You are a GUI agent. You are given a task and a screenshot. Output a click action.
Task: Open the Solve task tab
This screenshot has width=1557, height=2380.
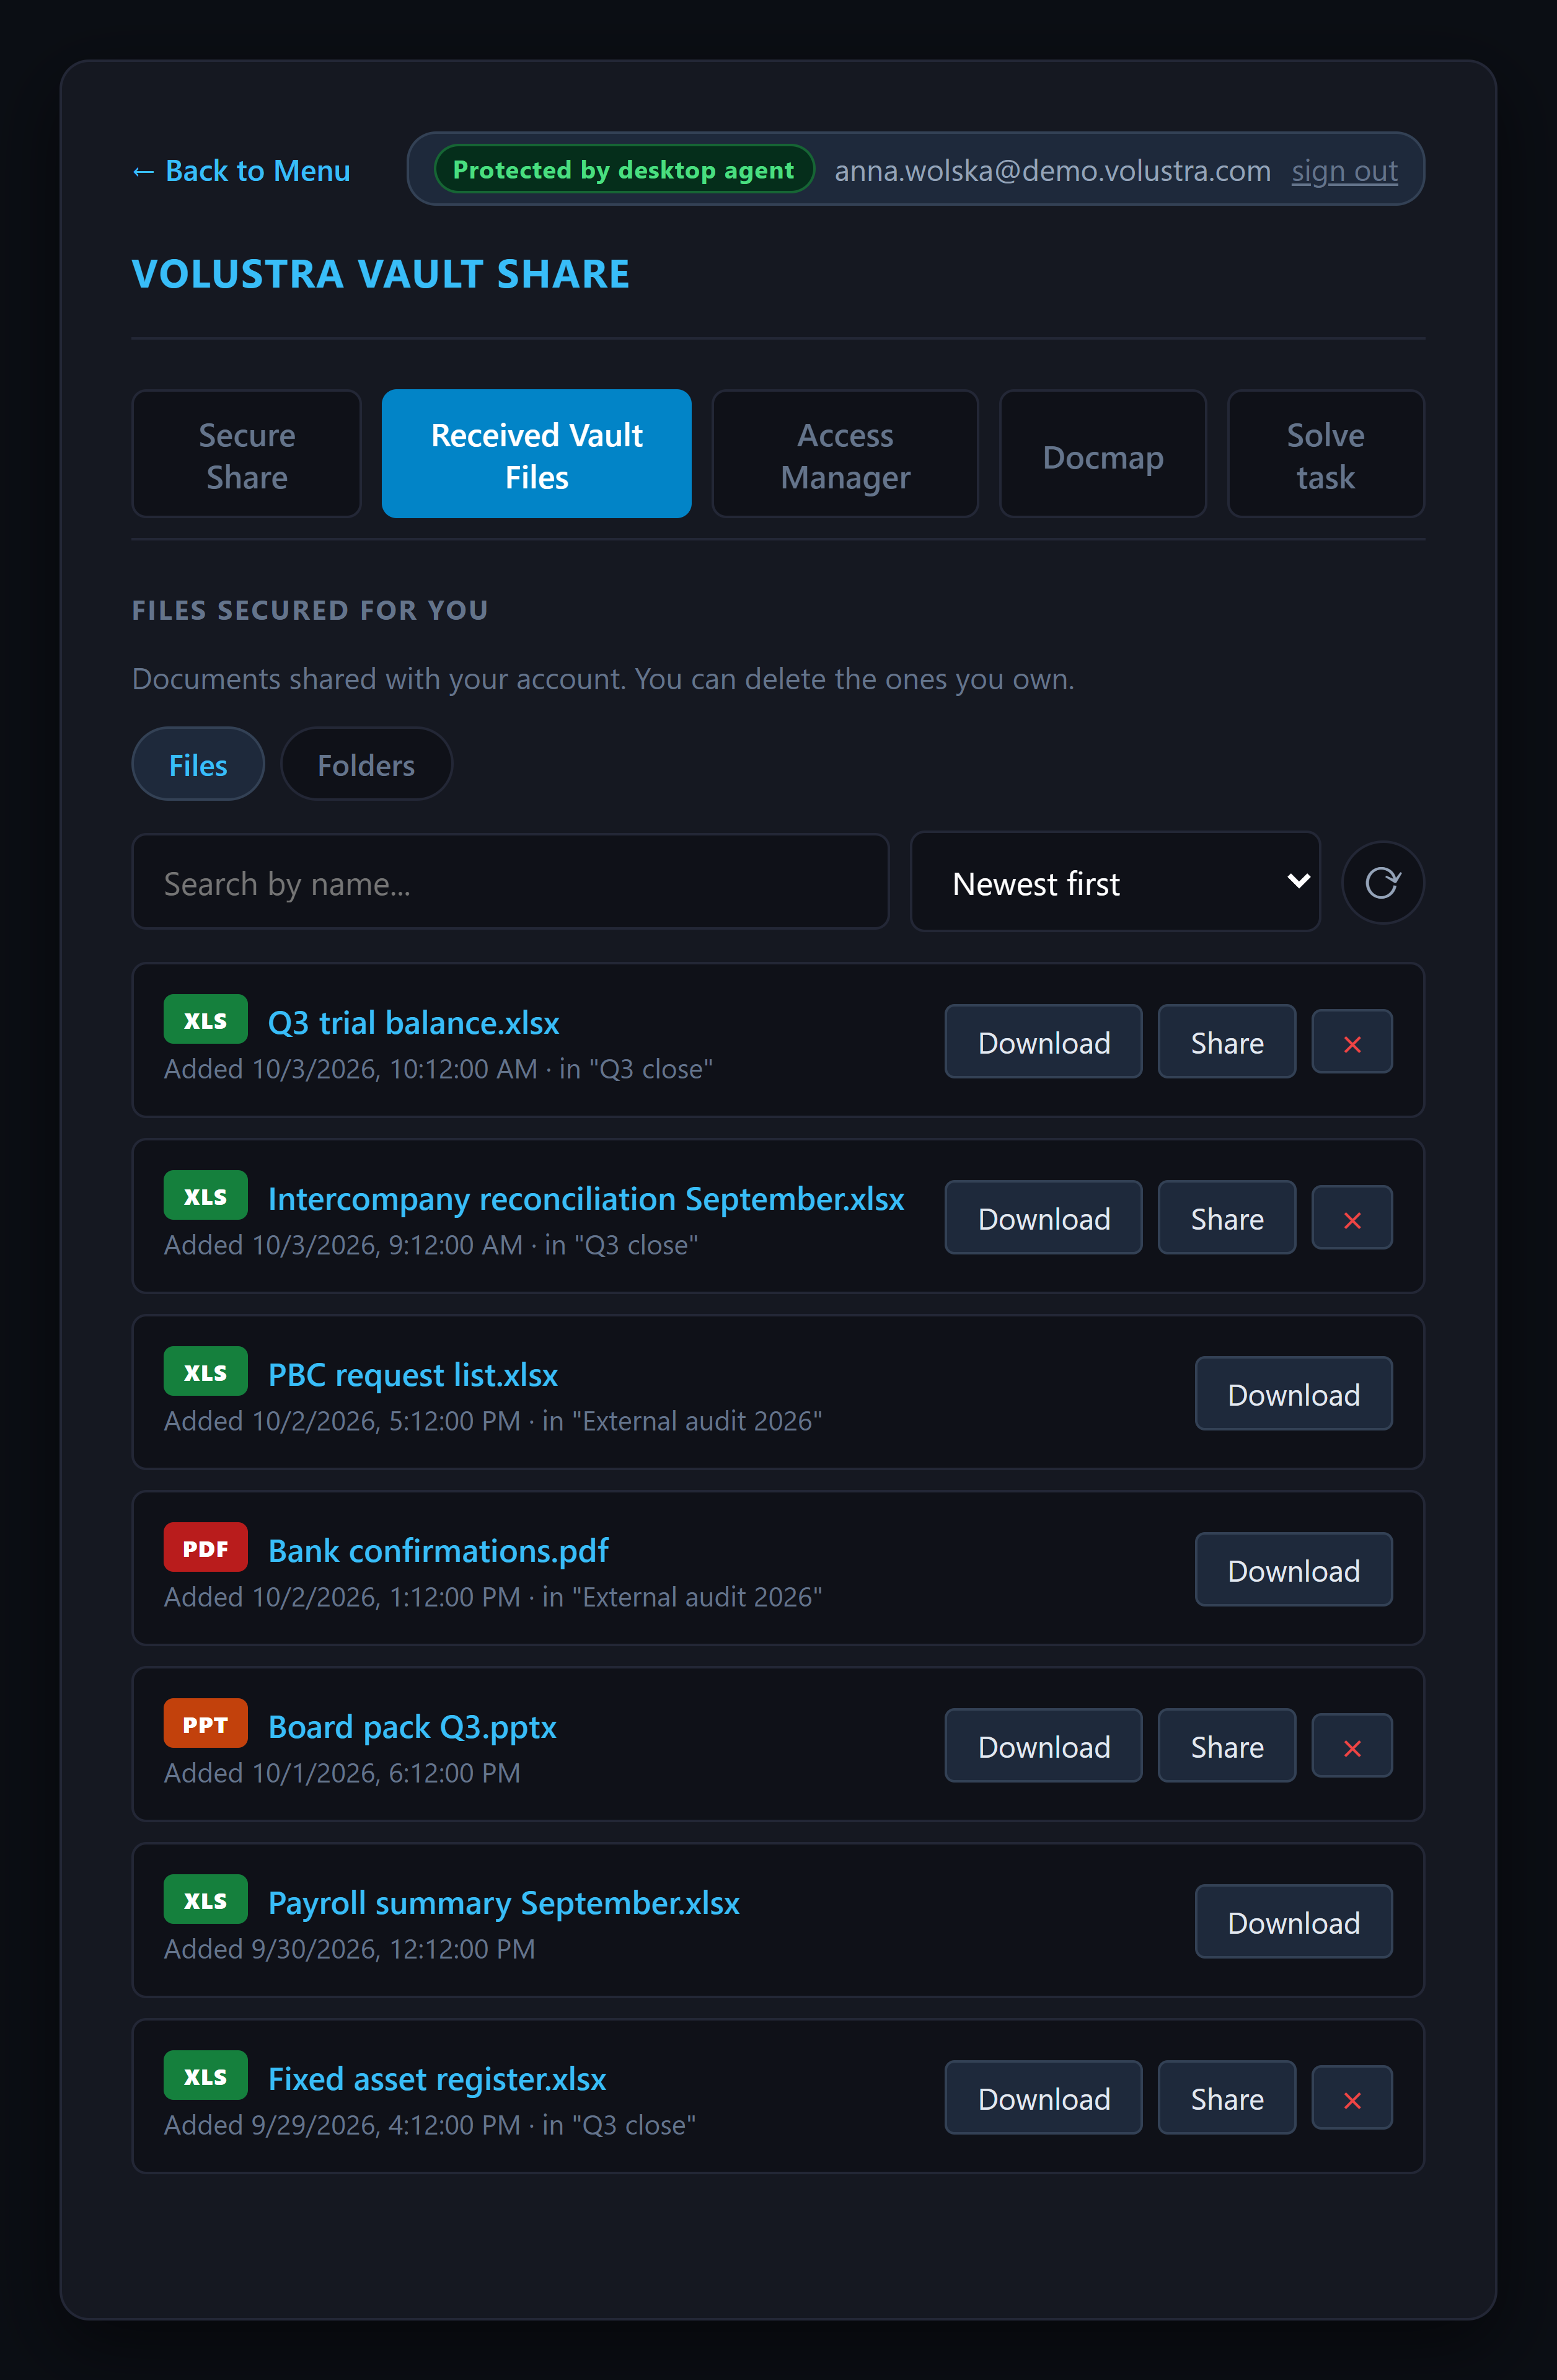click(1325, 454)
